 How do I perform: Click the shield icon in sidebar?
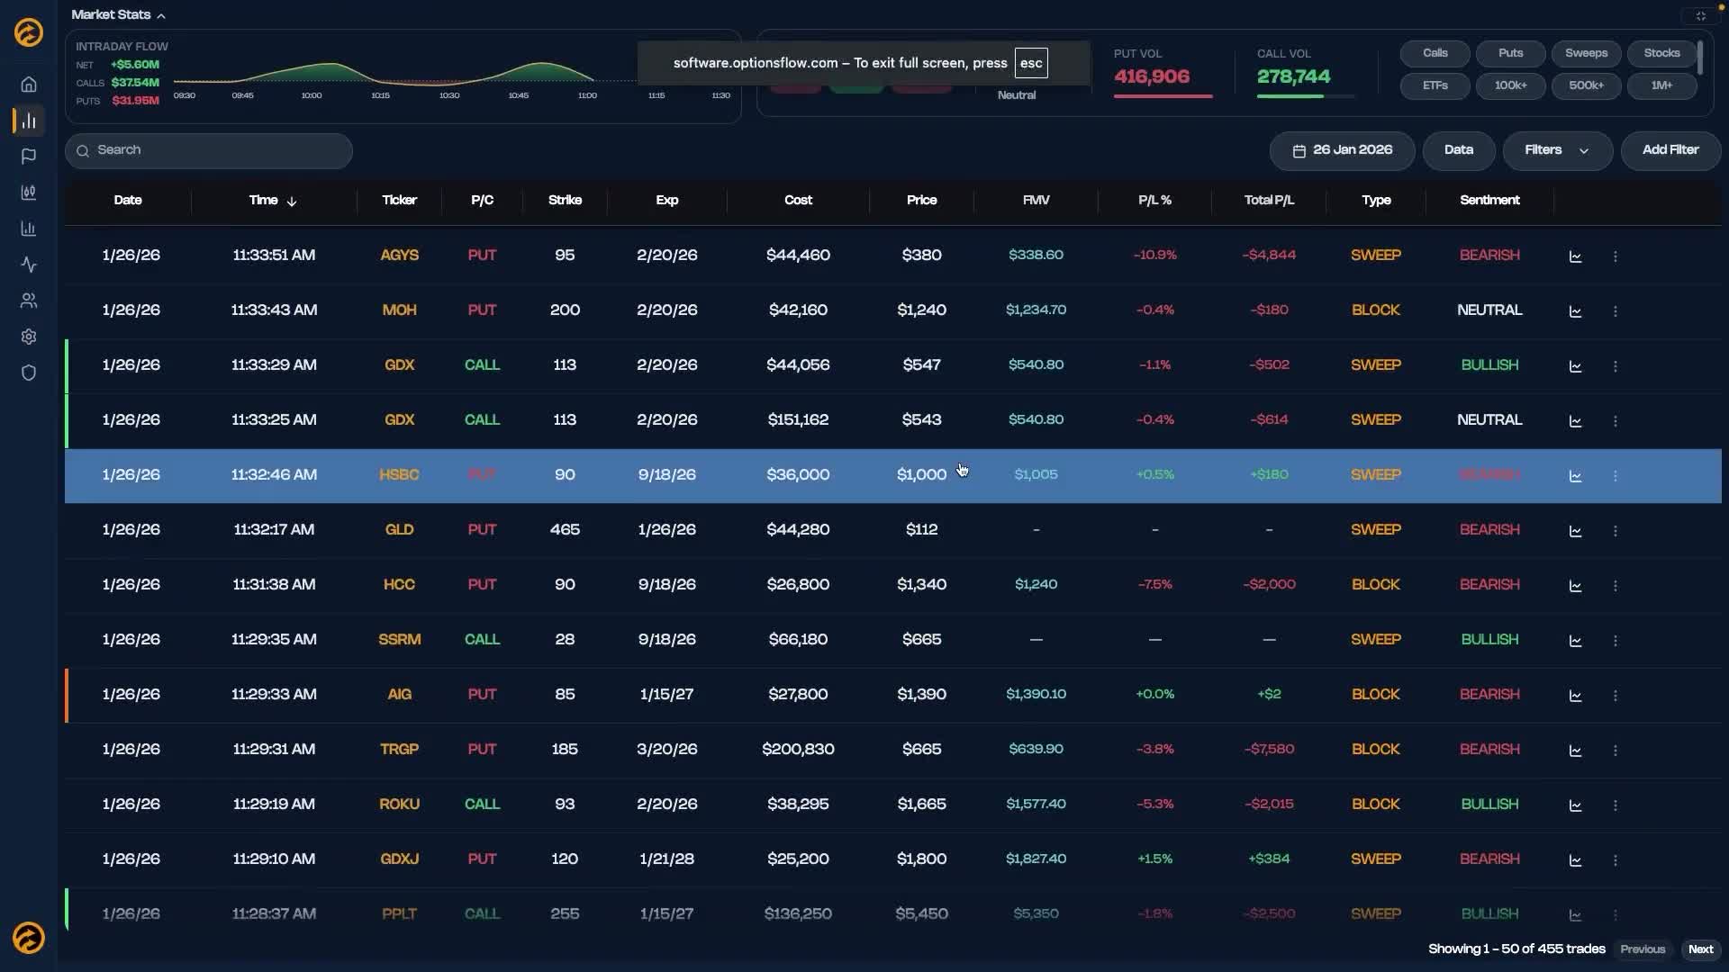click(29, 373)
